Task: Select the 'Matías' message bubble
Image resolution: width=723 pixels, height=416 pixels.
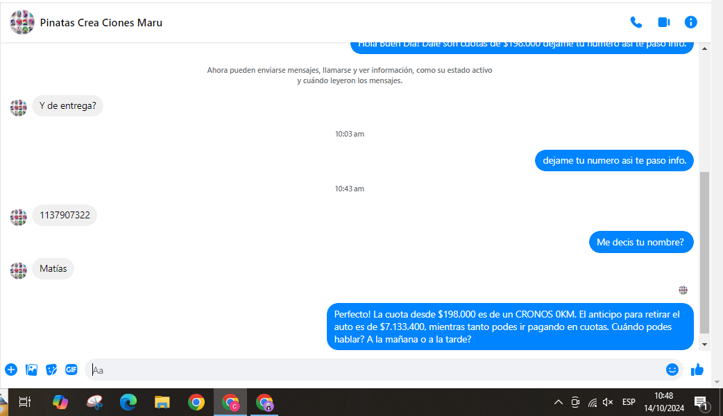Action: (53, 268)
